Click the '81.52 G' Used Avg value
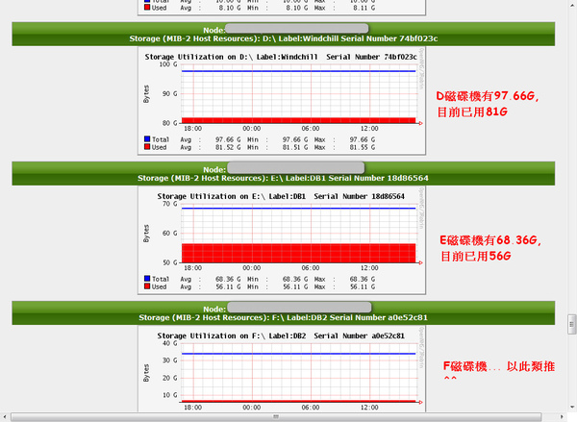This screenshot has height=422, width=577. point(228,147)
